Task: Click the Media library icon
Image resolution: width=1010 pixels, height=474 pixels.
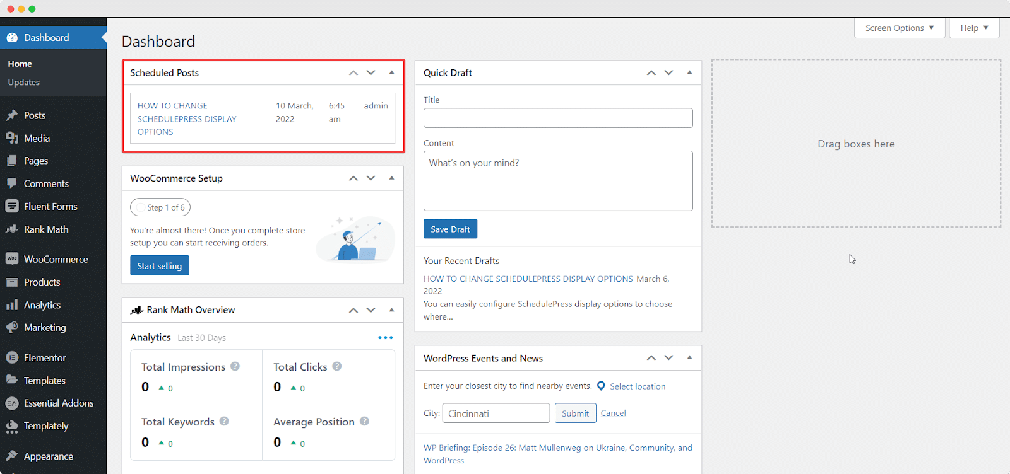Action: point(12,138)
